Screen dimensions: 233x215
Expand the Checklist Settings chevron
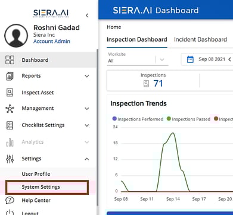(87, 125)
